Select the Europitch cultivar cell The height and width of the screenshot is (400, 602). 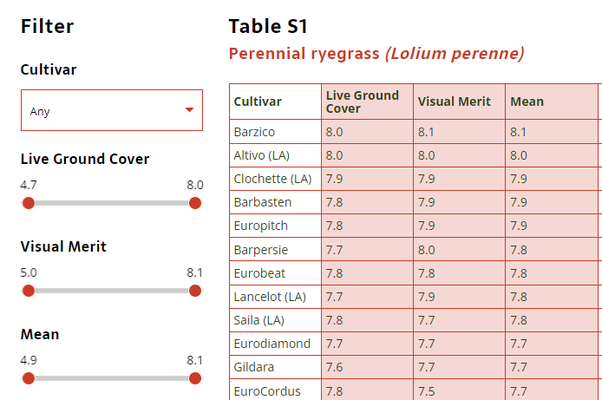275,226
